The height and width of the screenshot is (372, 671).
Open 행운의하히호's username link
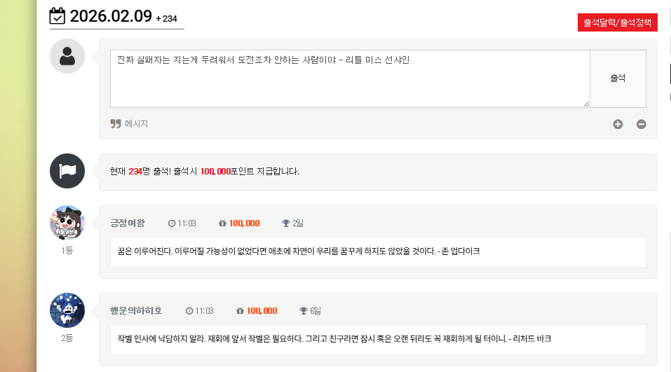[136, 311]
